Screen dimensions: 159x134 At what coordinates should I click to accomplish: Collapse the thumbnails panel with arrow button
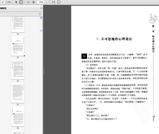(x=41, y=8)
